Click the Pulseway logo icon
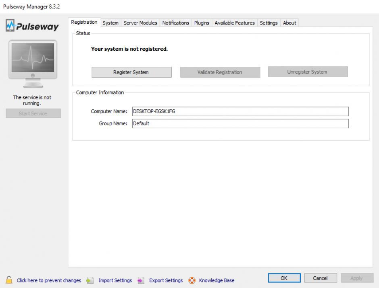Screen dimensions: 379x288 tap(10, 26)
